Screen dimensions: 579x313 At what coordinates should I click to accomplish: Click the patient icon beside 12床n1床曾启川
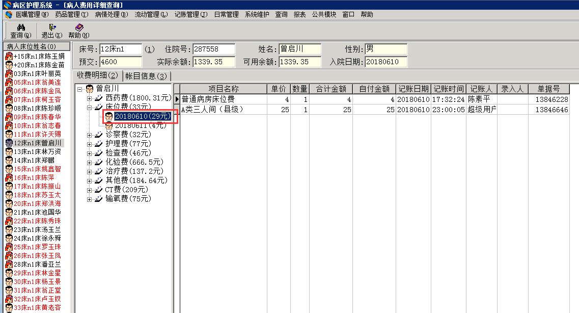coord(9,143)
